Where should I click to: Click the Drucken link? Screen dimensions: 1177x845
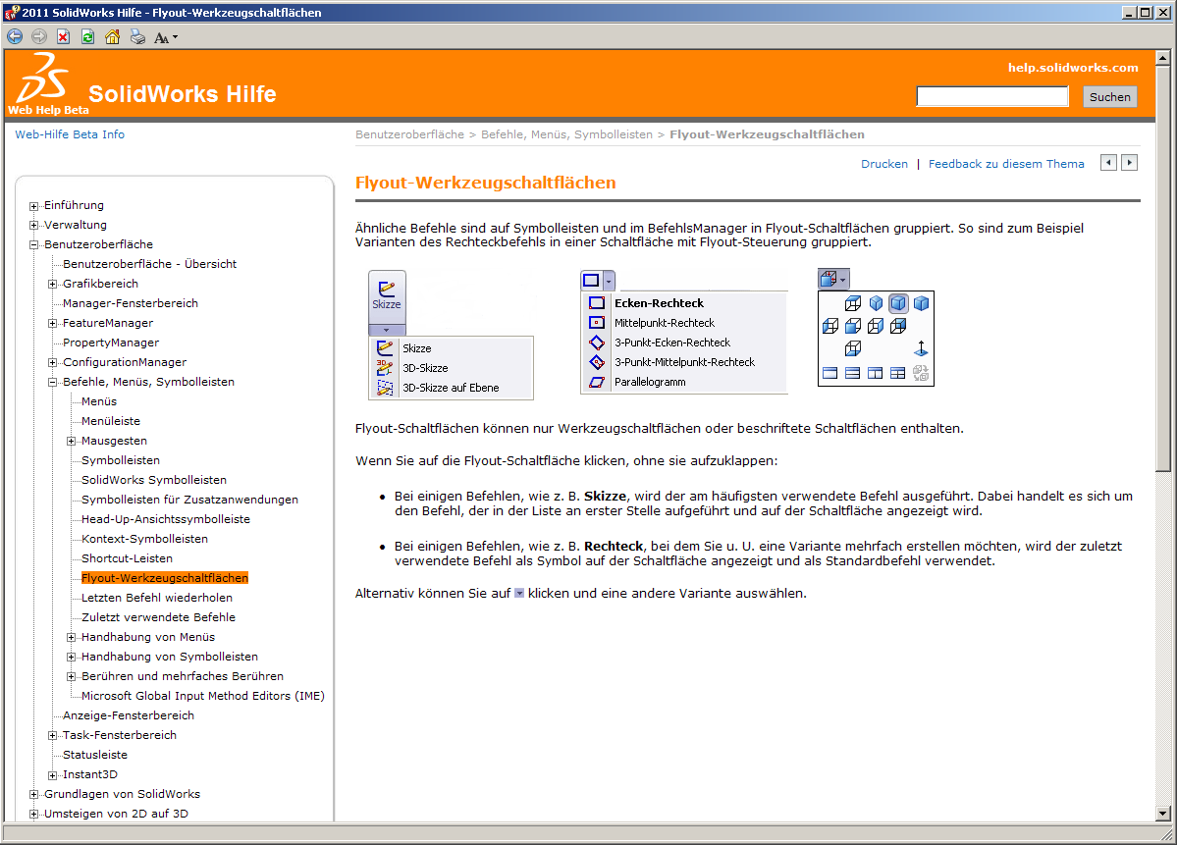(x=884, y=164)
